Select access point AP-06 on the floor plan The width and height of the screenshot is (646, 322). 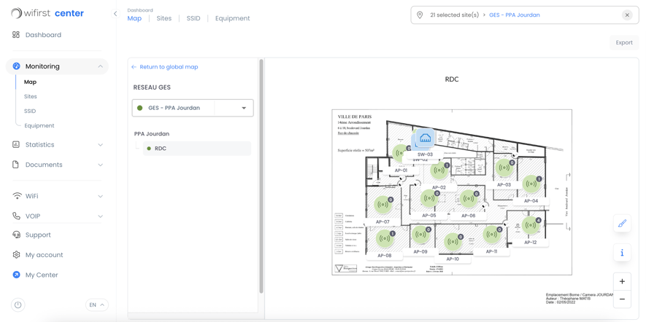[469, 199]
